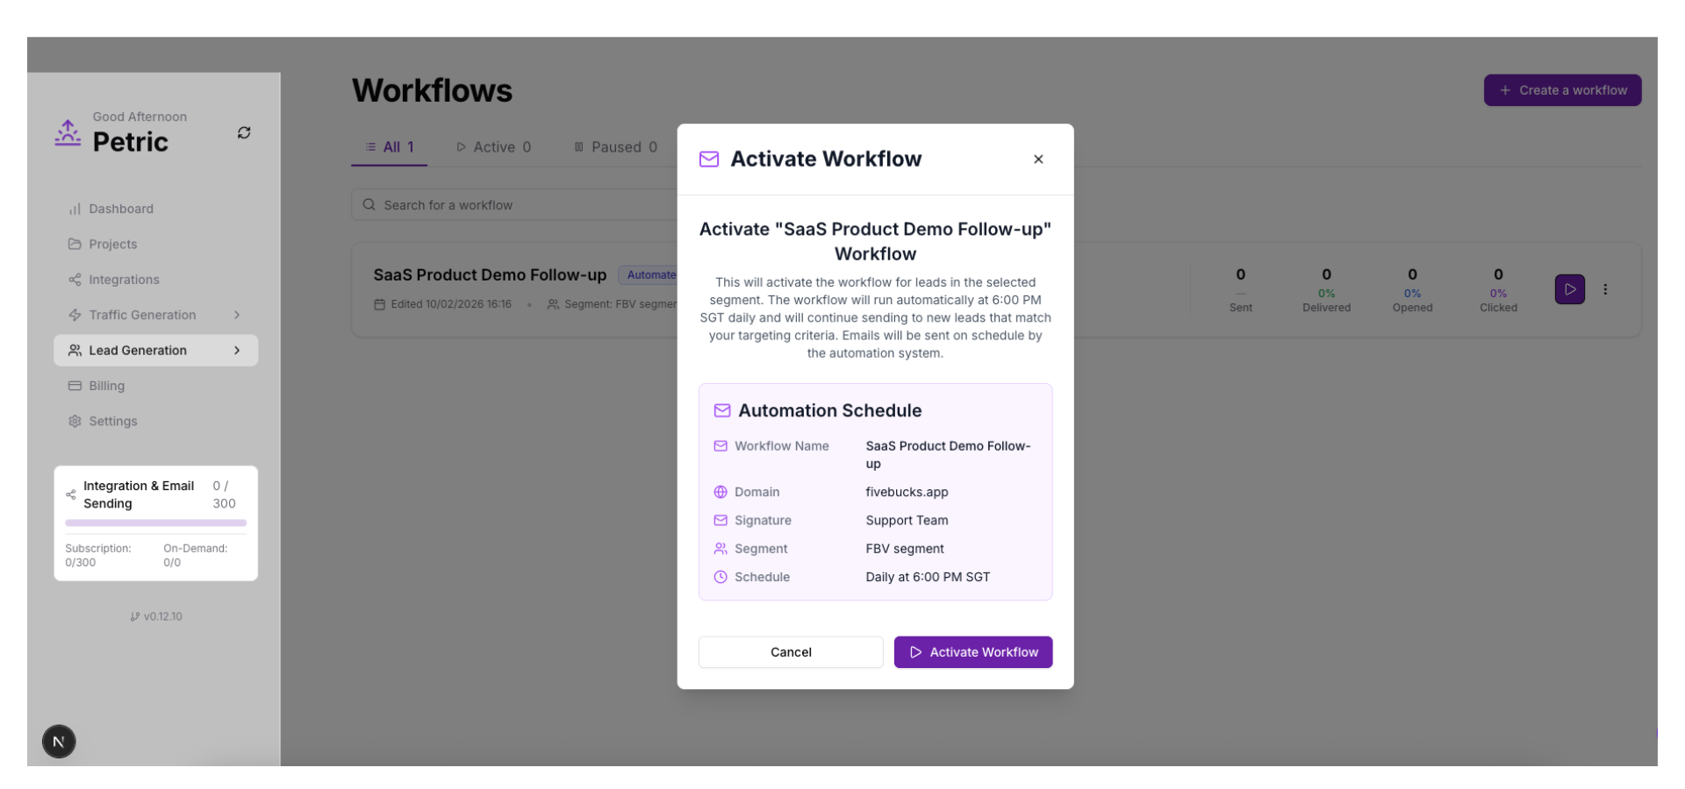Screen dimensions: 1685x789
Task: Cancel the activation dialog
Action: [x=791, y=652]
